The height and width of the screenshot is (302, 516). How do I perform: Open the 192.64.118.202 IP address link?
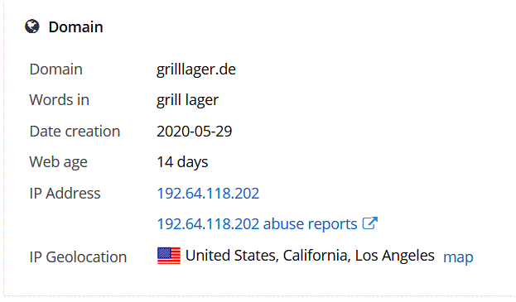(x=208, y=194)
